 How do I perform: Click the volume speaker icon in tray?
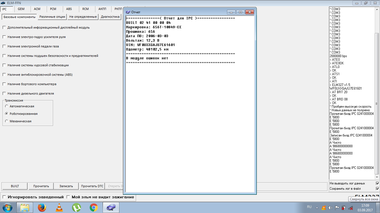(330, 208)
